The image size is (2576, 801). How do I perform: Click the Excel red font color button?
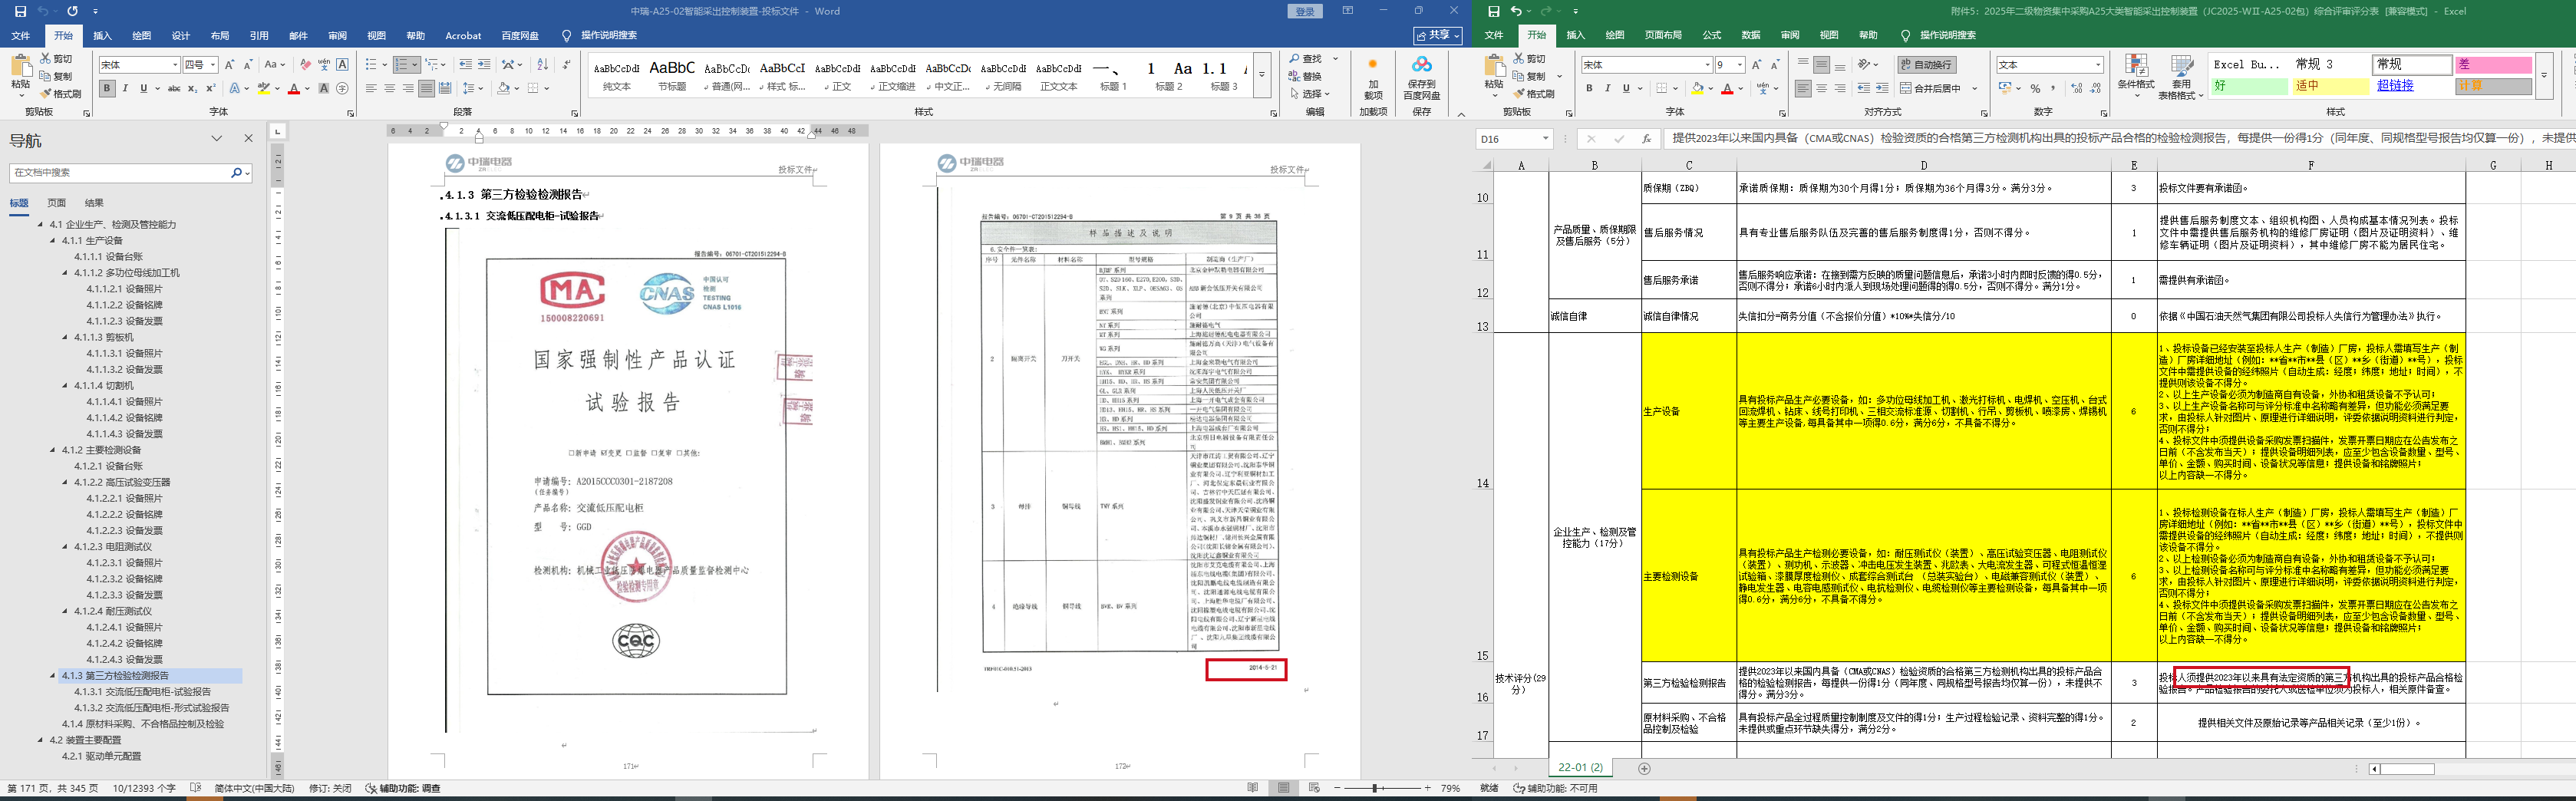(x=1727, y=89)
